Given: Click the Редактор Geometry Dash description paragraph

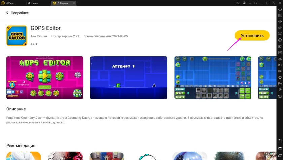Looking at the screenshot, I should pos(135,120).
